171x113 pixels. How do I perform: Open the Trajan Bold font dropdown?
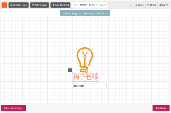86,5
